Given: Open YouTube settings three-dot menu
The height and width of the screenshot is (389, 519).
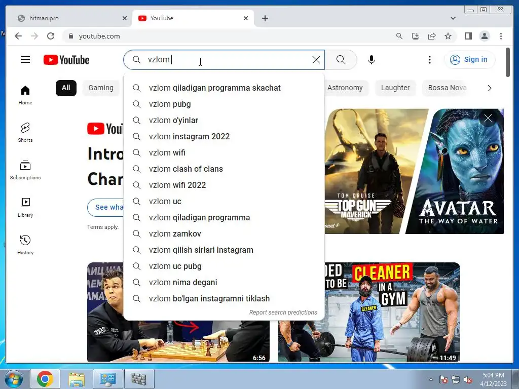Looking at the screenshot, I should [x=430, y=60].
